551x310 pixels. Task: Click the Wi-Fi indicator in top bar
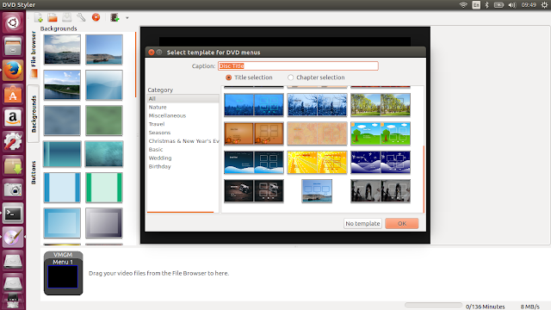pos(463,5)
